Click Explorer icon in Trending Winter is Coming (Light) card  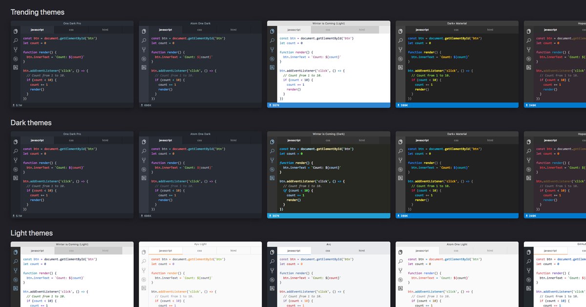[x=272, y=31]
